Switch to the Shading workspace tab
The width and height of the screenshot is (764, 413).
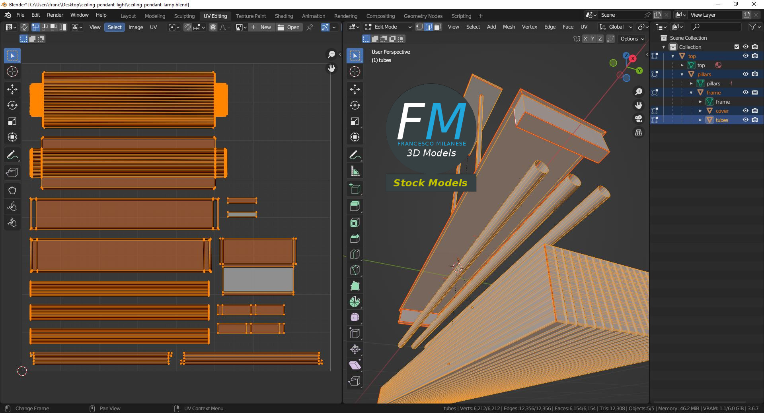pyautogui.click(x=283, y=16)
